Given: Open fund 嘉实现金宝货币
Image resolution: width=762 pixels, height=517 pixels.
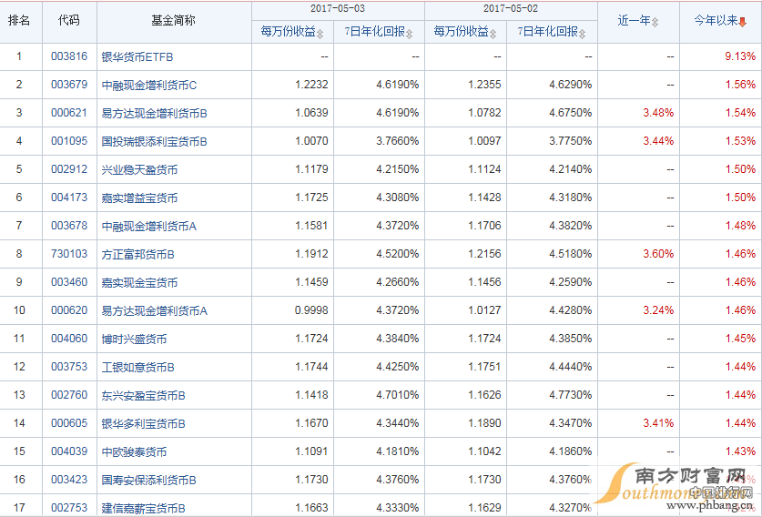Looking at the screenshot, I should [x=139, y=282].
